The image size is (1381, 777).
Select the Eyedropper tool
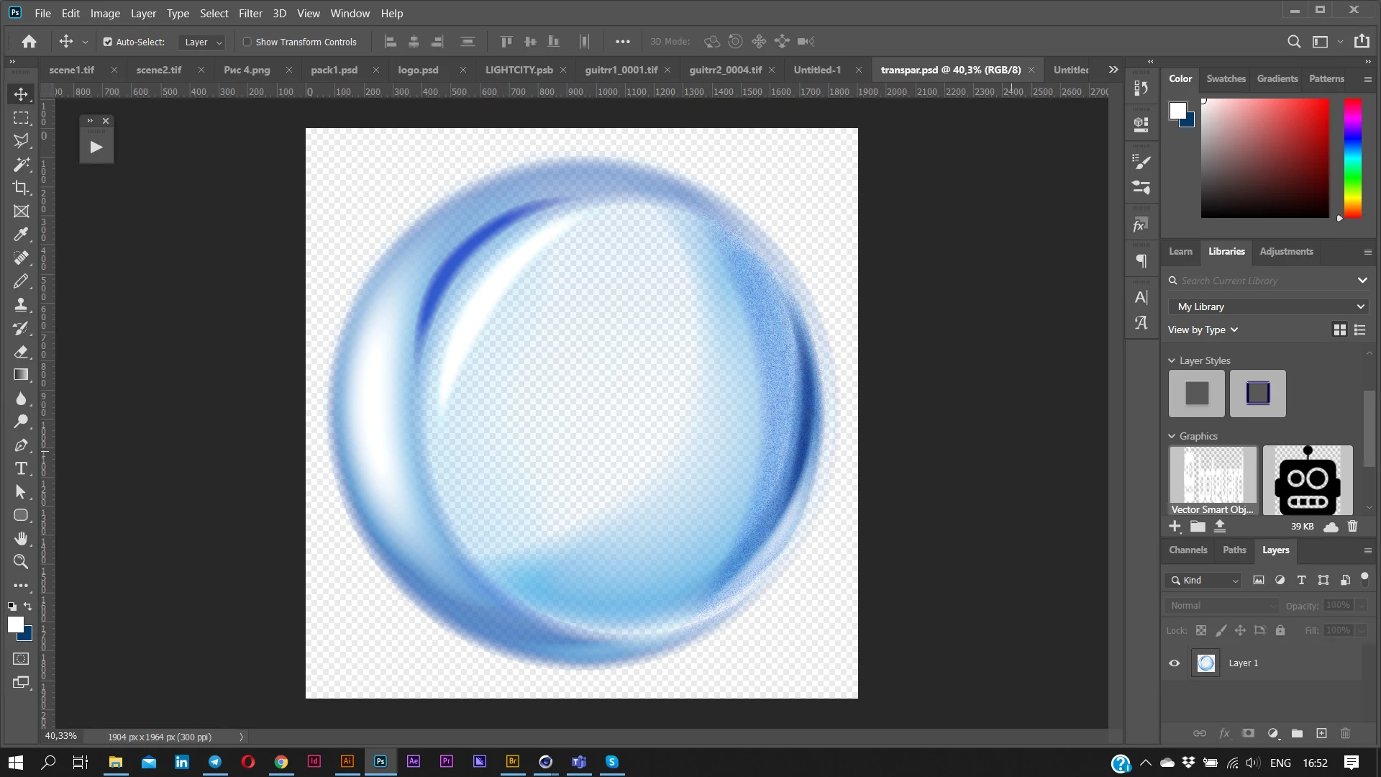click(21, 235)
